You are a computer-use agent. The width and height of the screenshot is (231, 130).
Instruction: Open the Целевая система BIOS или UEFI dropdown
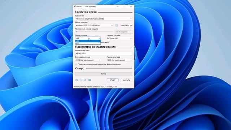(119, 38)
